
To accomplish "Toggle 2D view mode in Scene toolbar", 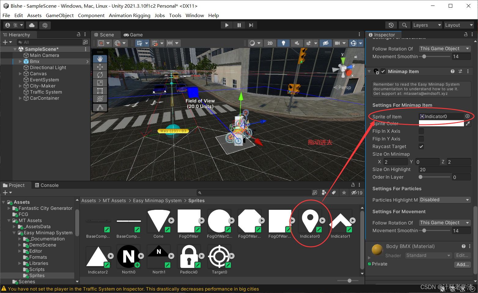I will [x=270, y=43].
